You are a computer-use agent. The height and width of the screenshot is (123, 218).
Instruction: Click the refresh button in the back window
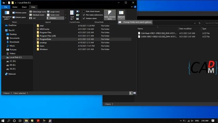pos(200,23)
